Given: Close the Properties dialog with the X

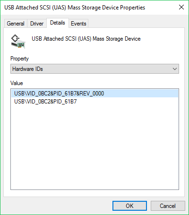Looking at the screenshot, I should click(181, 7).
